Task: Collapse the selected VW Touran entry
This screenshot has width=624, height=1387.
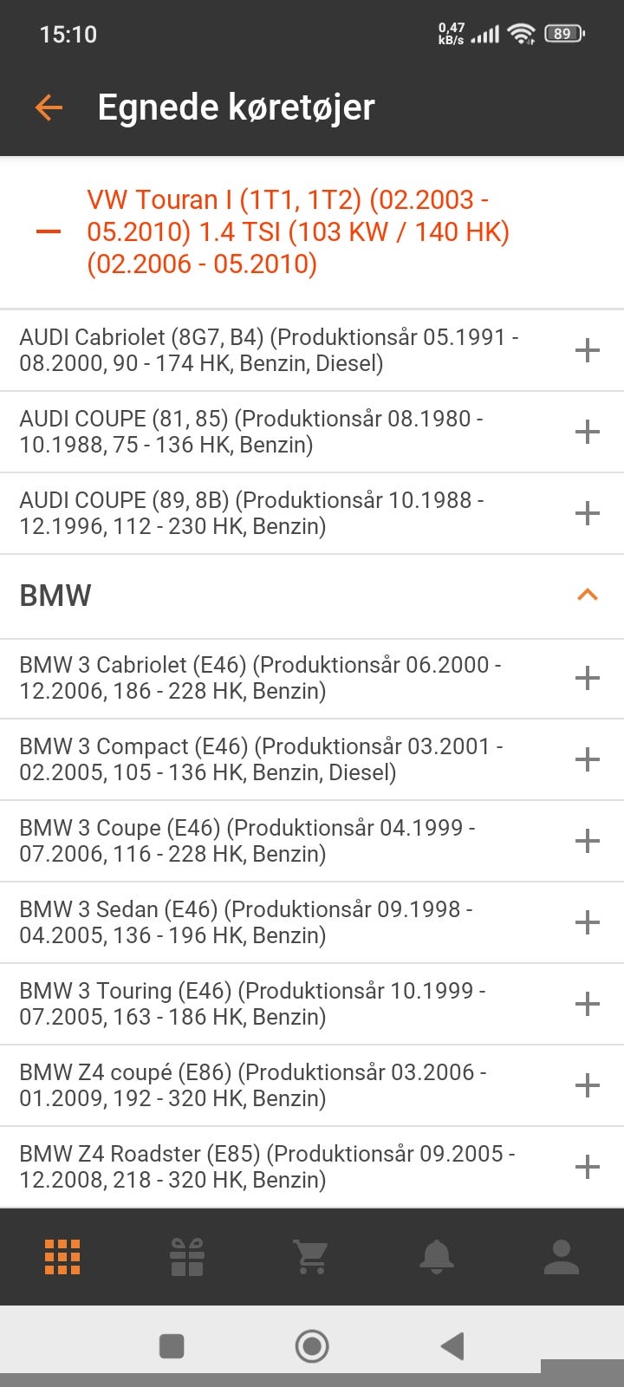Action: (x=49, y=232)
